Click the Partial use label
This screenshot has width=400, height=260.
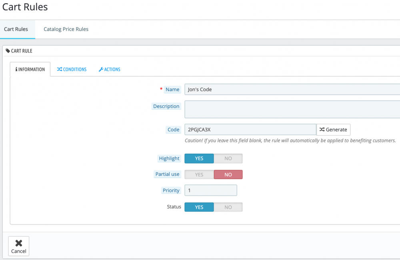pyautogui.click(x=167, y=174)
